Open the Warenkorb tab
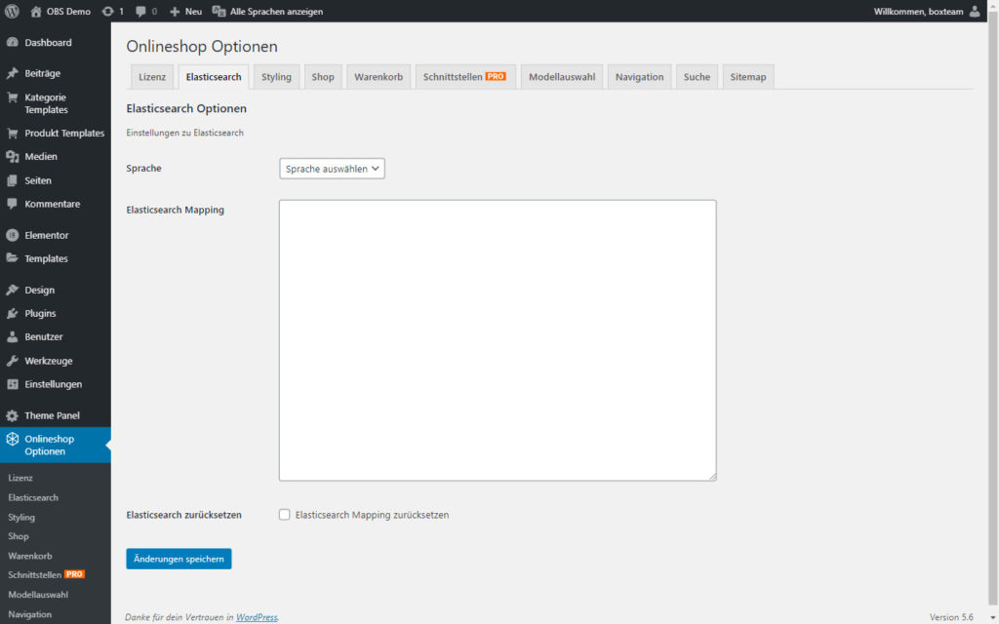The width and height of the screenshot is (999, 624). [x=379, y=76]
